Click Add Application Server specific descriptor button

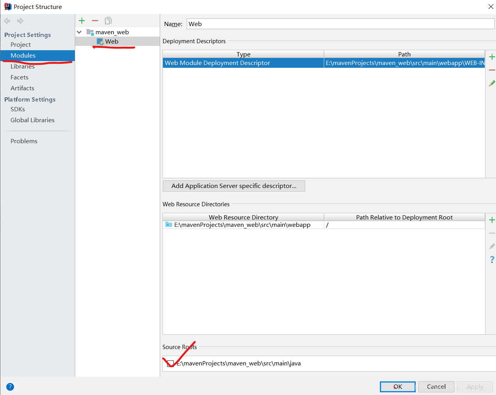click(x=234, y=186)
